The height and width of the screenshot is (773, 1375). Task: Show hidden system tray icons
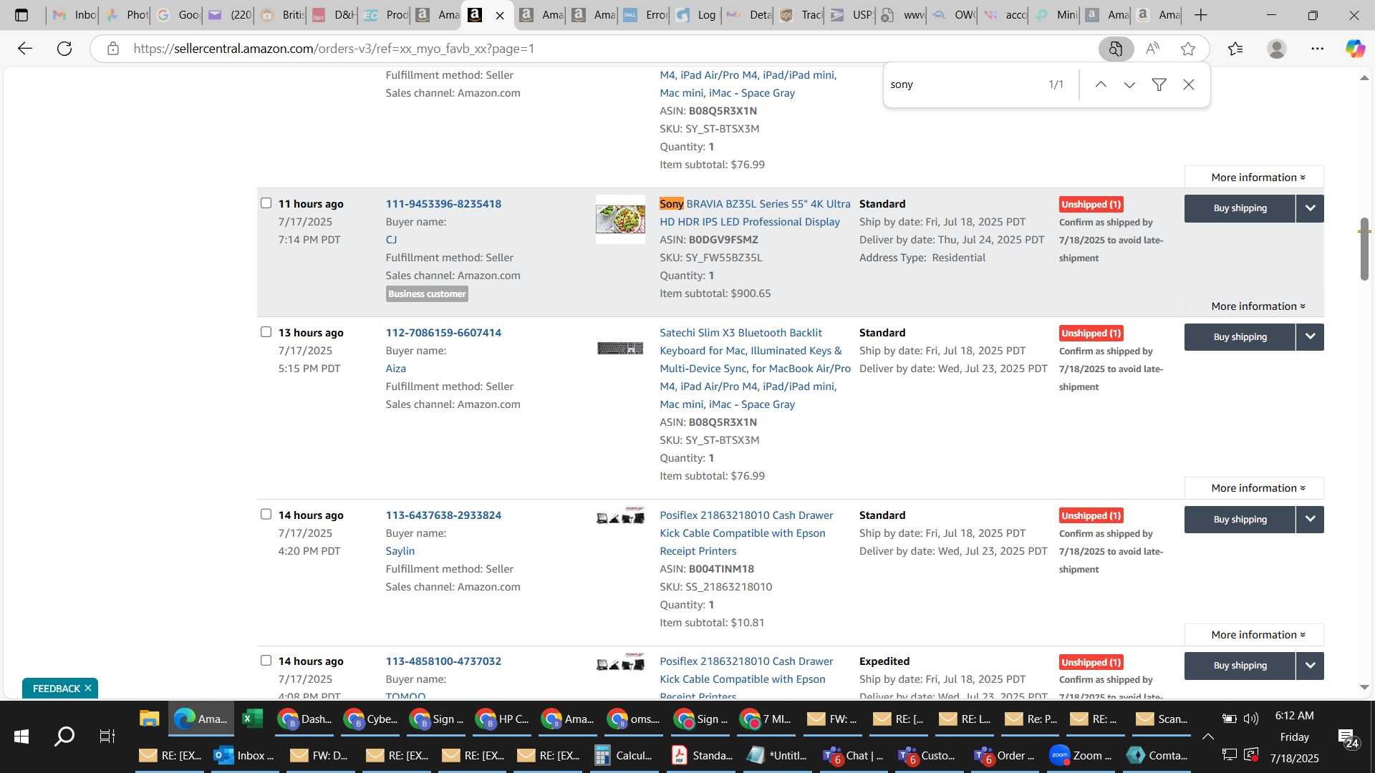click(1207, 736)
